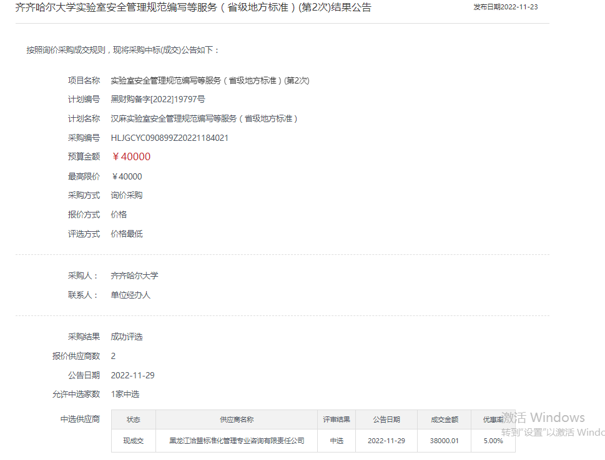
Task: Click the 最高限价 value ￥40000
Action: pos(126,176)
